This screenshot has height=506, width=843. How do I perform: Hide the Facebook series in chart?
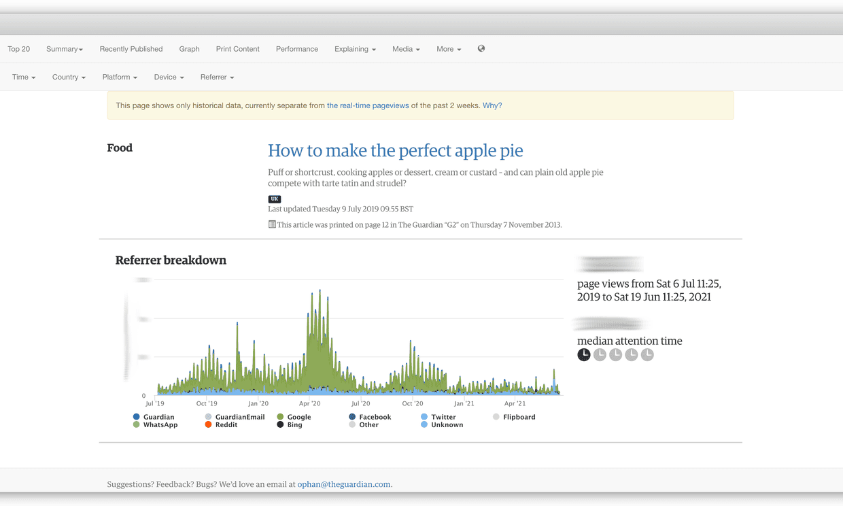click(370, 417)
